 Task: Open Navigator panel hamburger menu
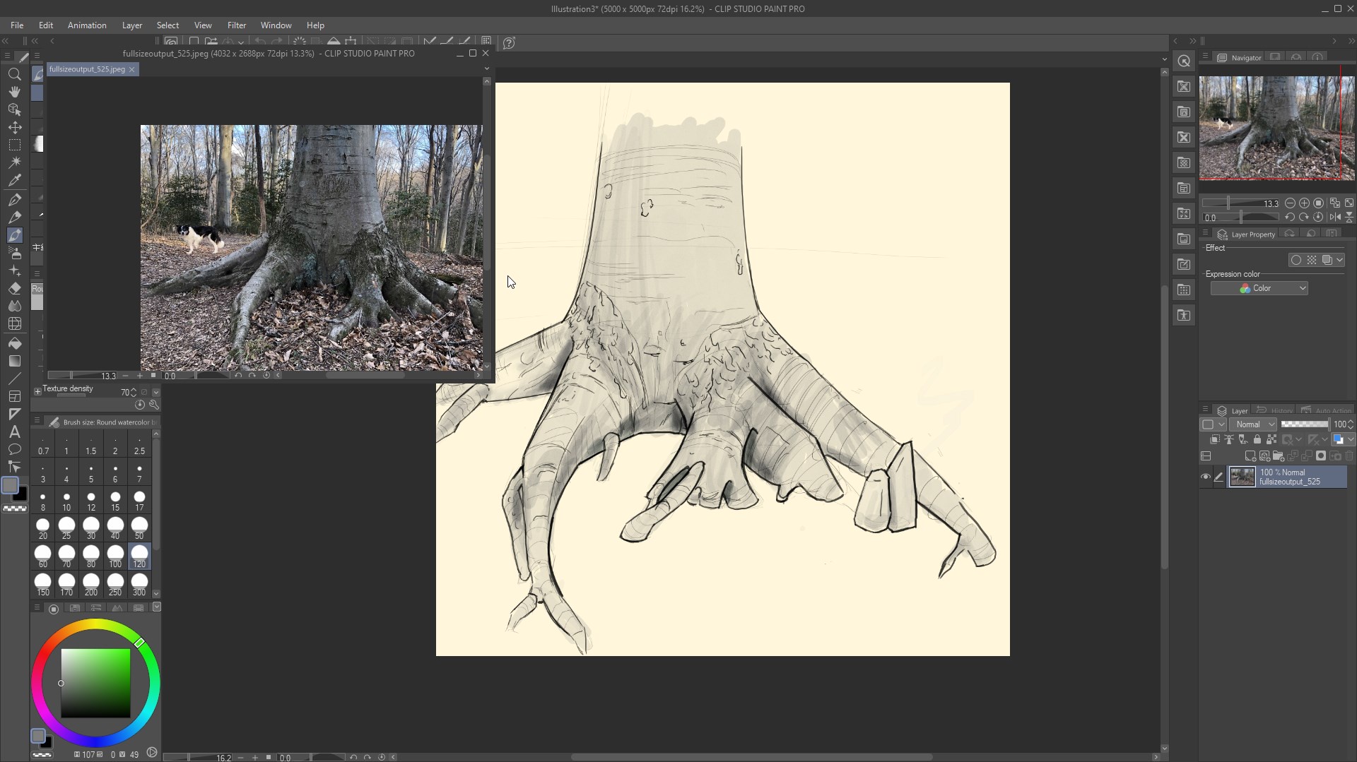(x=1206, y=56)
